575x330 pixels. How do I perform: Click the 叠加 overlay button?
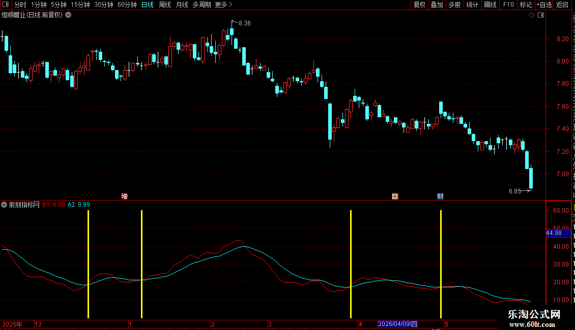[x=437, y=5]
